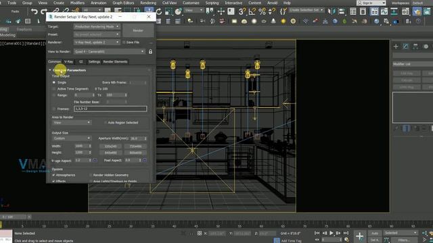Toggle the Spinner Snap icon

[x=272, y=11]
